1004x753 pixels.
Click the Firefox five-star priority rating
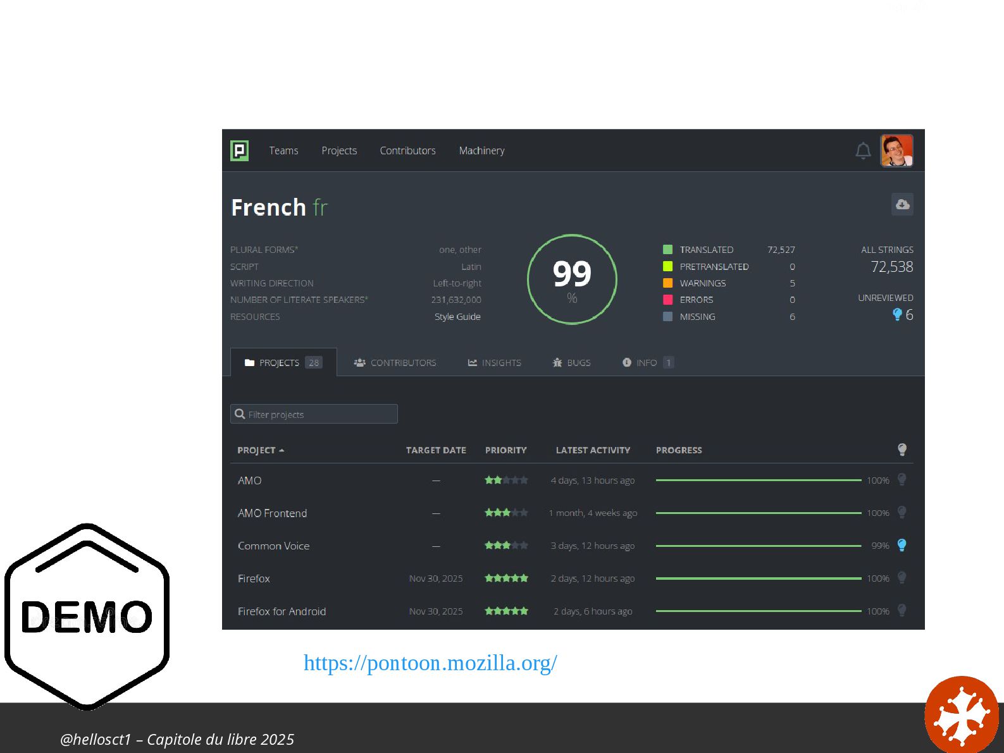506,579
